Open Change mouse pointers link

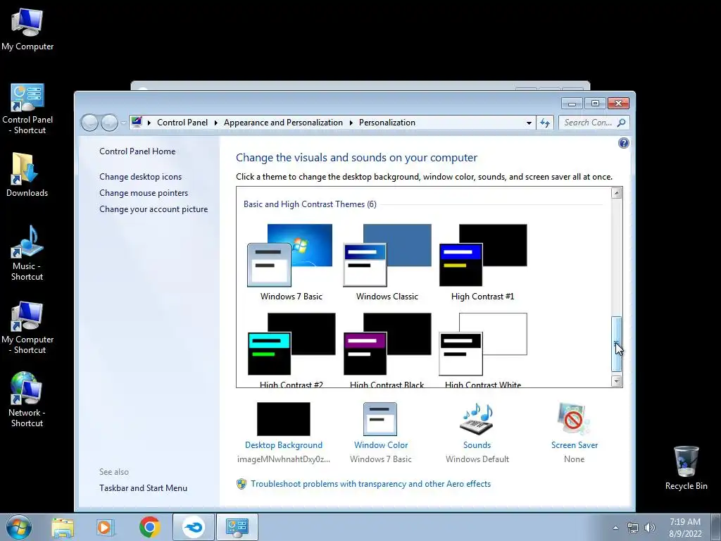pos(144,193)
